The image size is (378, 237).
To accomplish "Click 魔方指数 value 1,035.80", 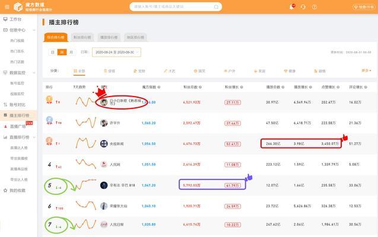I will point(149,225).
